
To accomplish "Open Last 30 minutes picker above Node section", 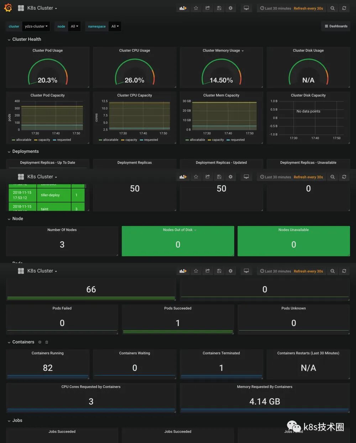I will [x=276, y=177].
